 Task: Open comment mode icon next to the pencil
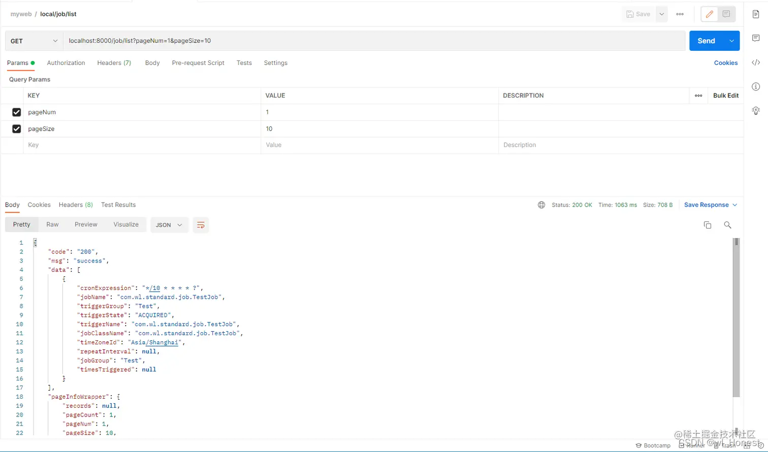tap(726, 14)
